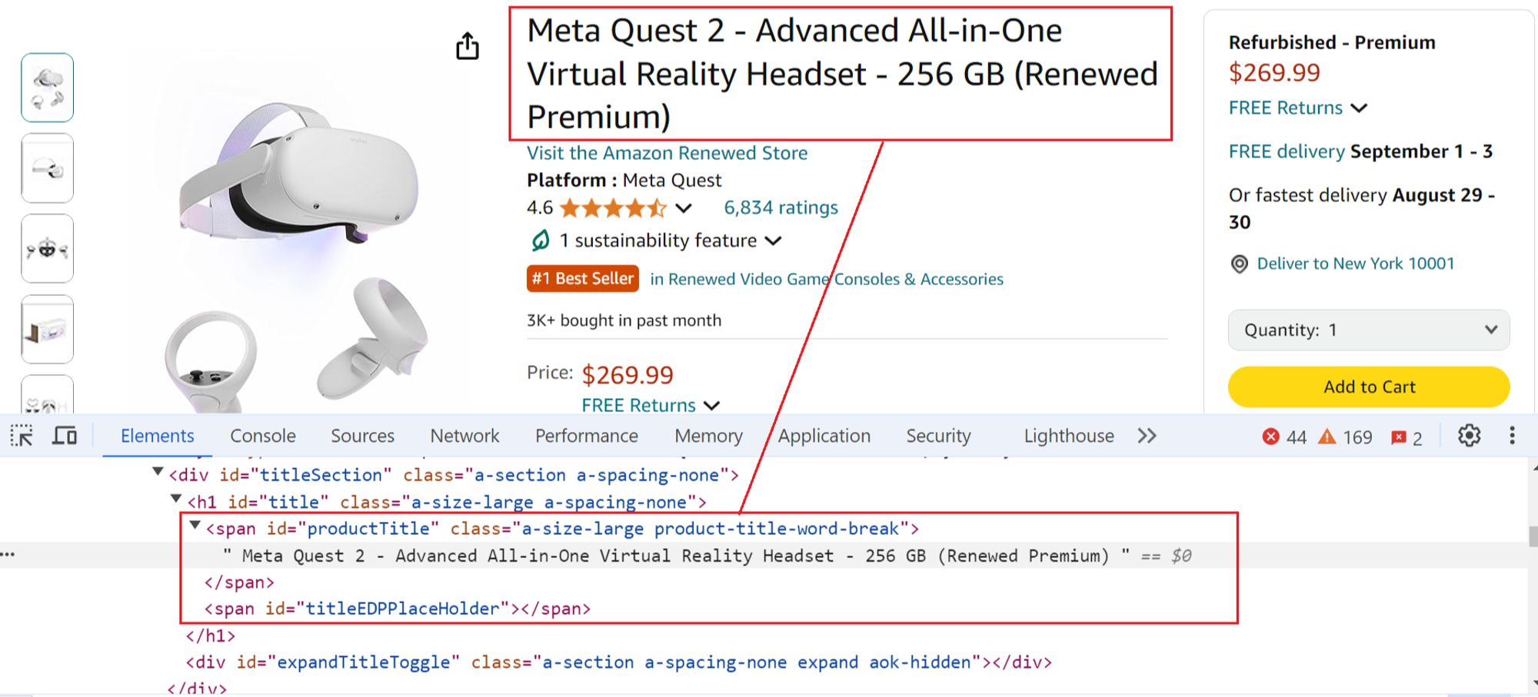Image resolution: width=1538 pixels, height=697 pixels.
Task: View the 169 warnings indicator
Action: point(1343,436)
